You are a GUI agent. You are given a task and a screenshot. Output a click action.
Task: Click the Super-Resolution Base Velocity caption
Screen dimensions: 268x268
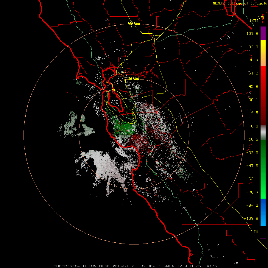point(135,266)
